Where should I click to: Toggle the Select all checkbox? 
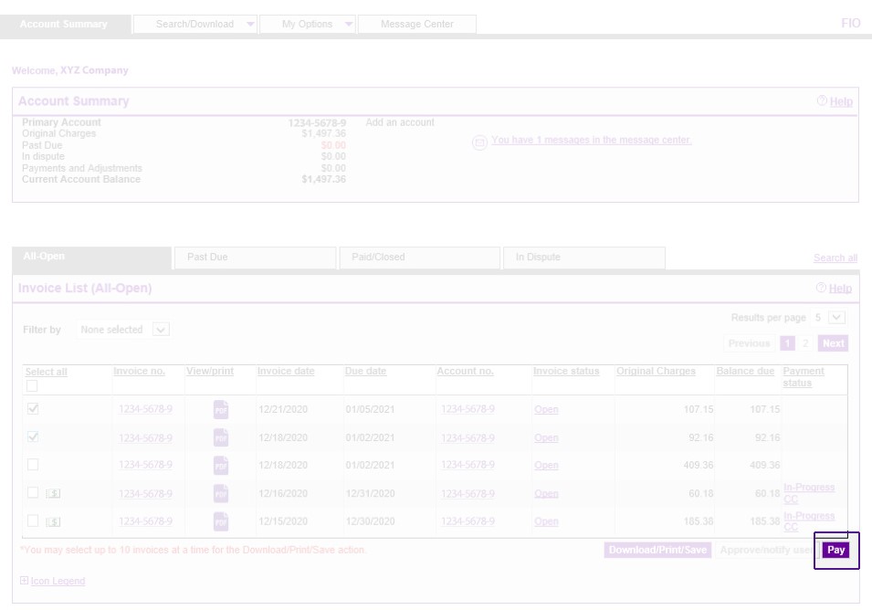(x=33, y=386)
